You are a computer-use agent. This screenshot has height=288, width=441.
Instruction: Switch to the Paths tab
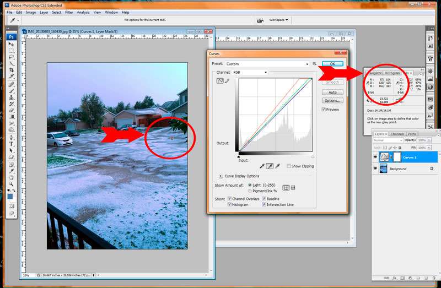click(412, 134)
